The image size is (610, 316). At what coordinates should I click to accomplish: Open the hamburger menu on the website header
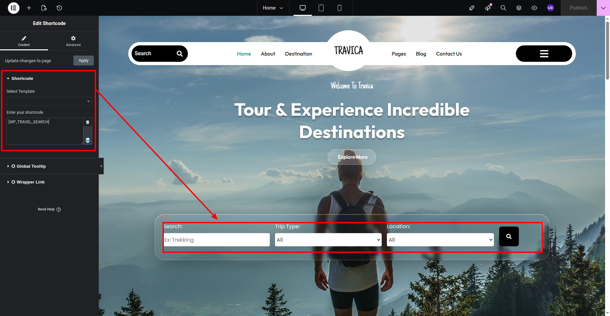544,54
